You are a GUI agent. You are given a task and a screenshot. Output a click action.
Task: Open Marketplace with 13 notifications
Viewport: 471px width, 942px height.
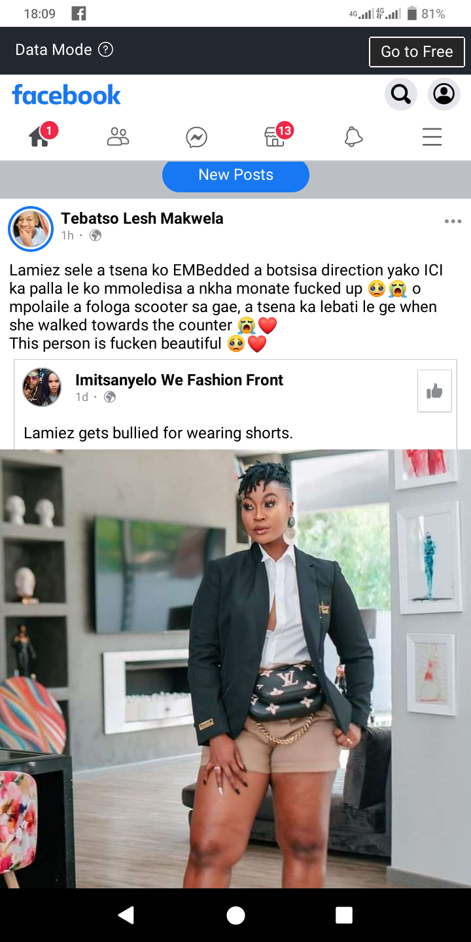[x=276, y=136]
